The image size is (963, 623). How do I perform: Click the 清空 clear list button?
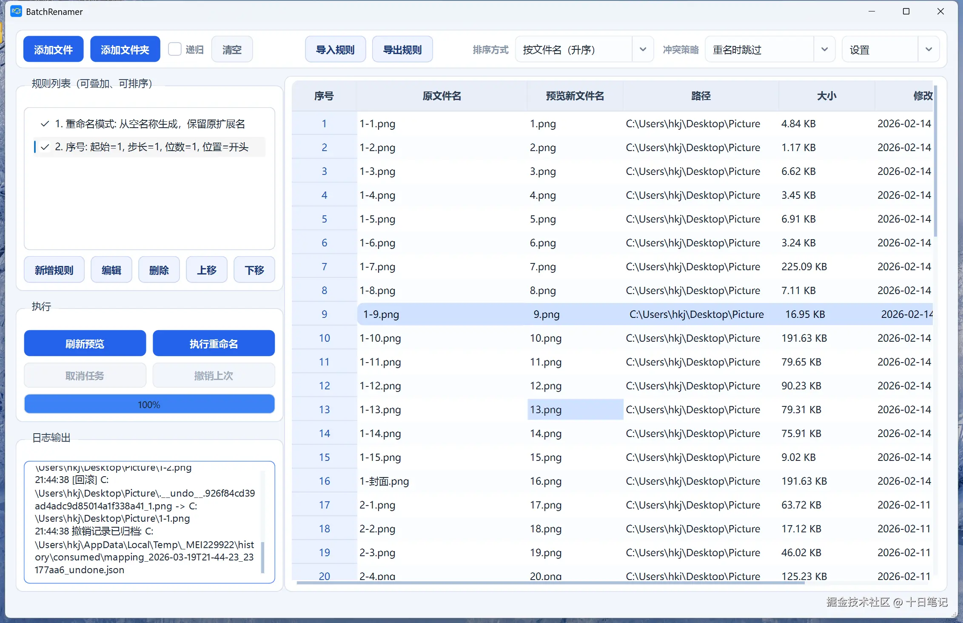[232, 49]
